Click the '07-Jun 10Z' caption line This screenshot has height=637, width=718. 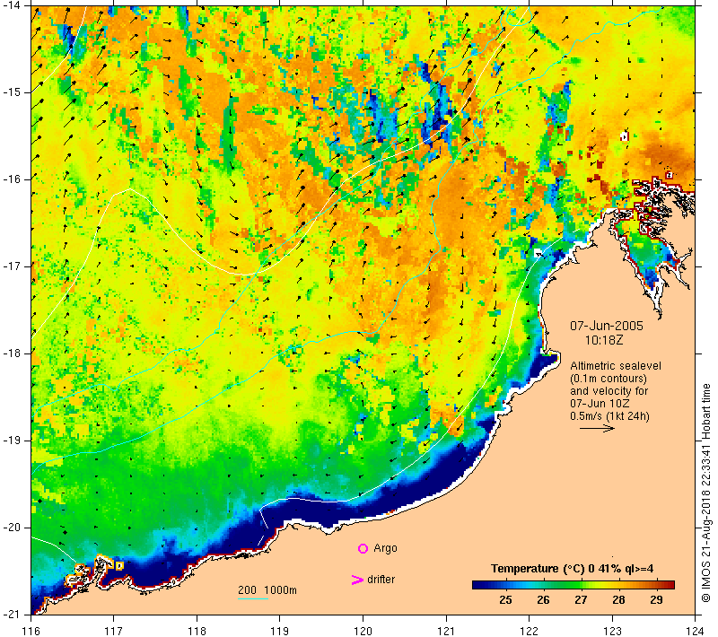600,404
